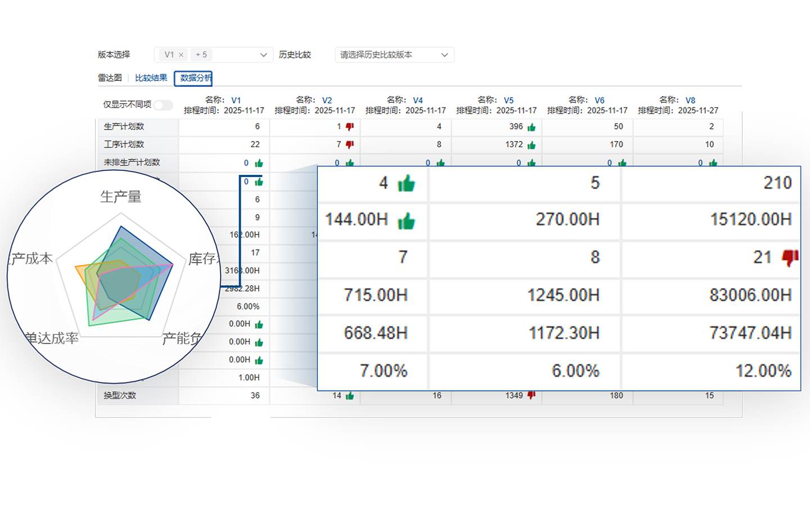The height and width of the screenshot is (506, 810).
Task: Expand the 版本选择 dropdown arrow
Action: (263, 55)
